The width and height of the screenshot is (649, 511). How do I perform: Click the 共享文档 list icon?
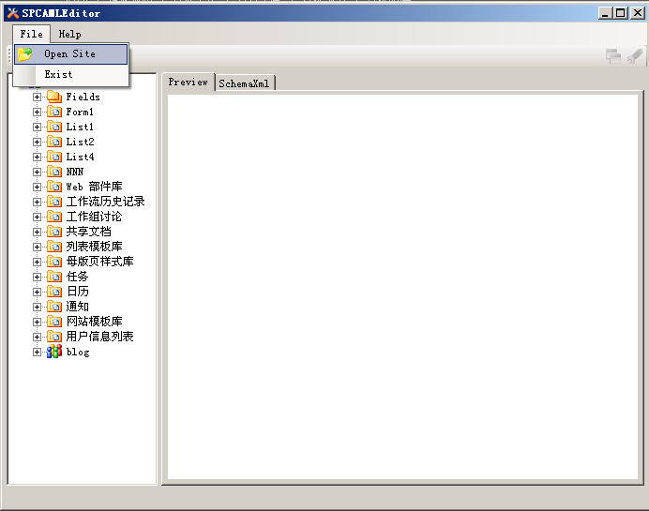click(54, 232)
